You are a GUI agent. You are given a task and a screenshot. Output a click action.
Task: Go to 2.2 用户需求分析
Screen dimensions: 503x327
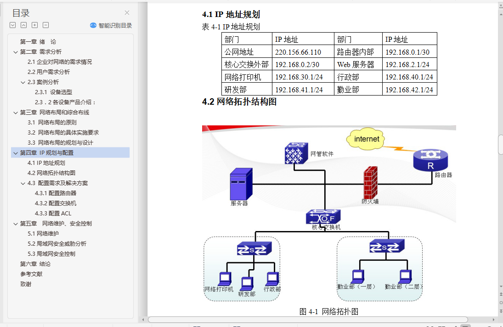(x=48, y=72)
